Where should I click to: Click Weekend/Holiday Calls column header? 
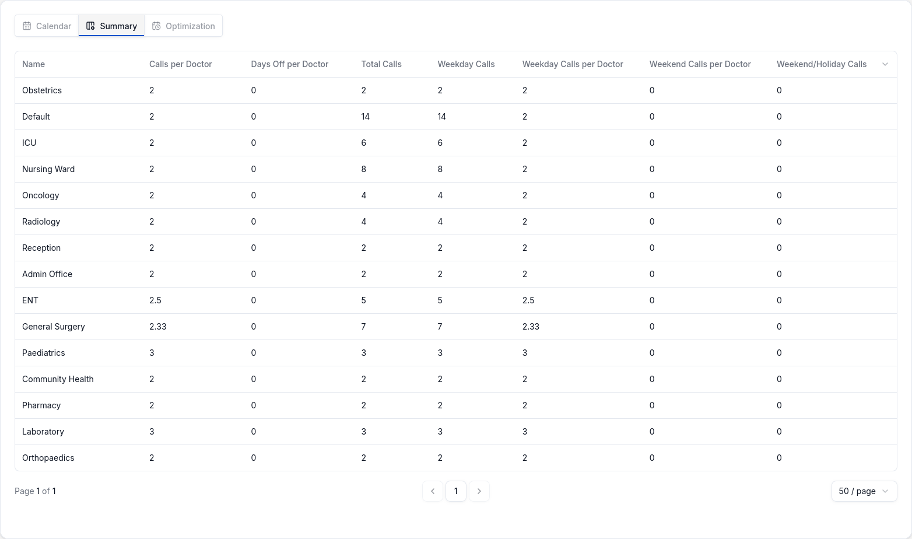821,64
